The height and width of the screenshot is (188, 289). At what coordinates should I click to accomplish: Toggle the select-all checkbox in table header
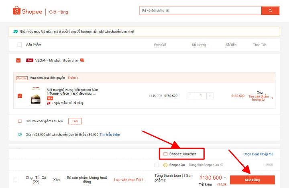tap(19, 44)
